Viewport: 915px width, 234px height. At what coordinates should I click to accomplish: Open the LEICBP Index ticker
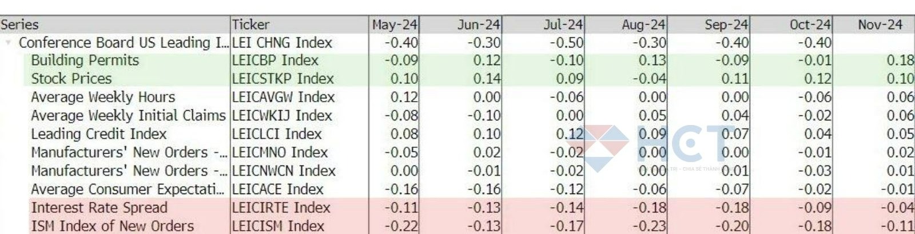tap(275, 60)
